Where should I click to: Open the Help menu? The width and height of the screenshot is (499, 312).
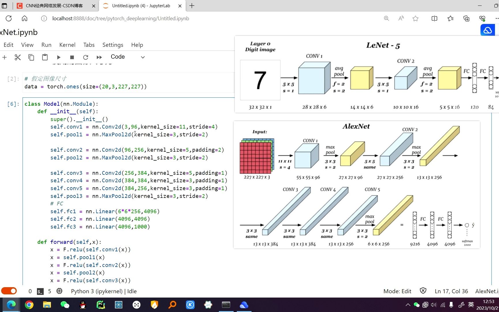pyautogui.click(x=137, y=45)
